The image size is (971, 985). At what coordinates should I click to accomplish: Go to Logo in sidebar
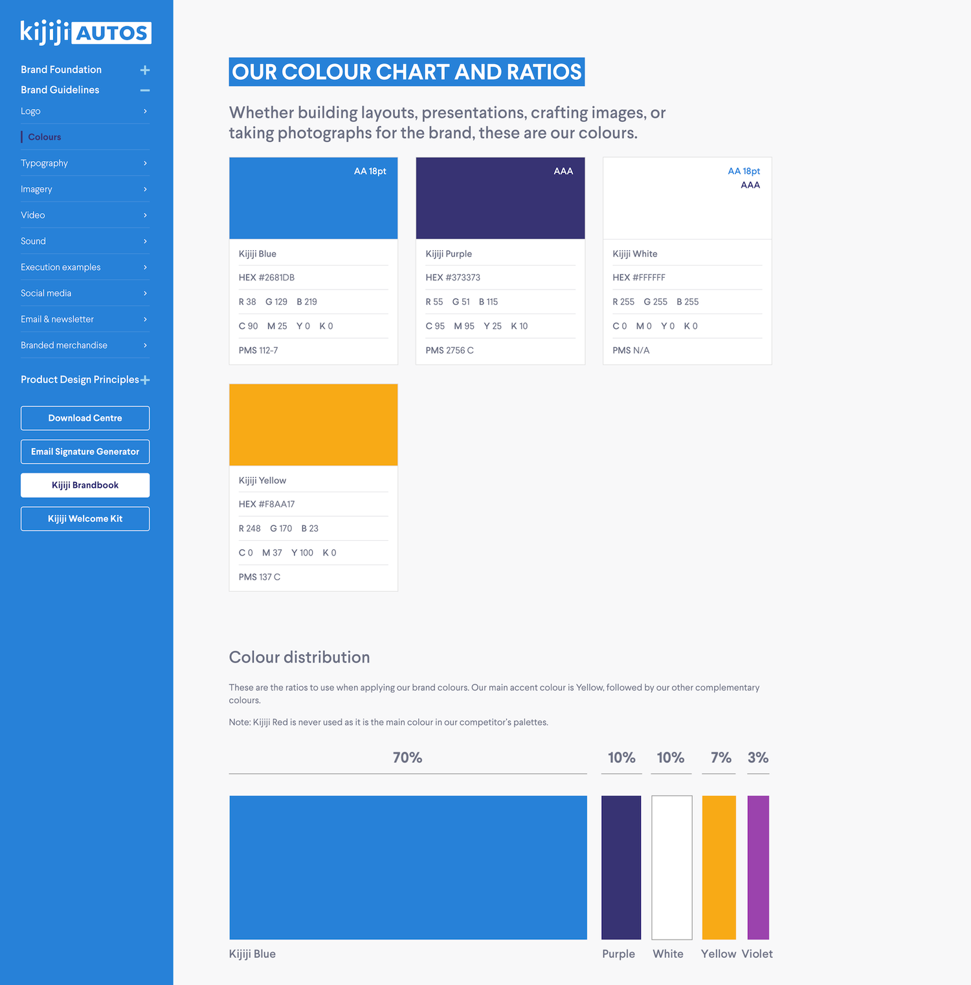point(30,111)
